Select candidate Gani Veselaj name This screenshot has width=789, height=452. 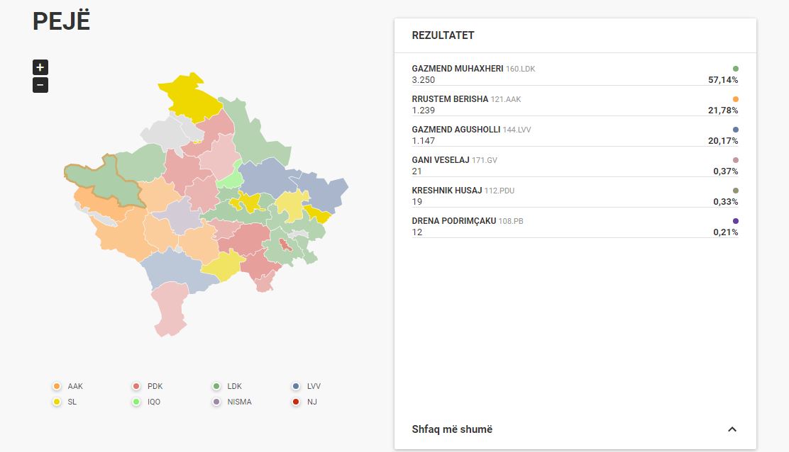pyautogui.click(x=441, y=160)
